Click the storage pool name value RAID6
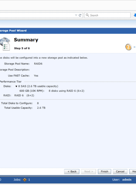The image size is (136, 185). pos(38,64)
